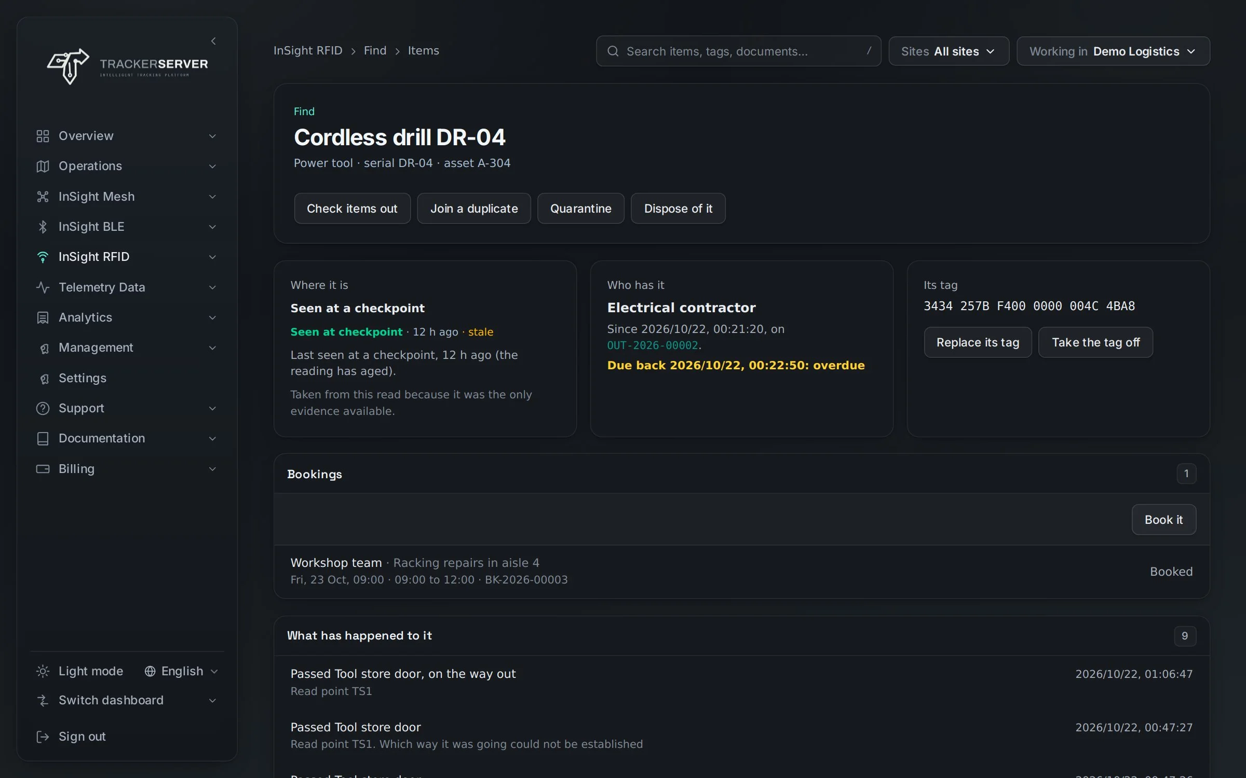Open the Billing menu item
Image resolution: width=1246 pixels, height=778 pixels.
(x=127, y=469)
